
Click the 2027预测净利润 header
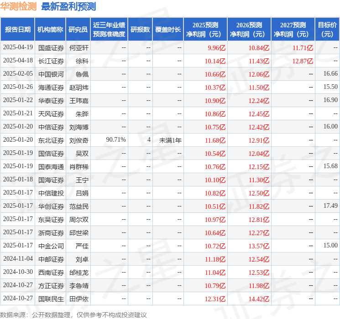coord(293,30)
